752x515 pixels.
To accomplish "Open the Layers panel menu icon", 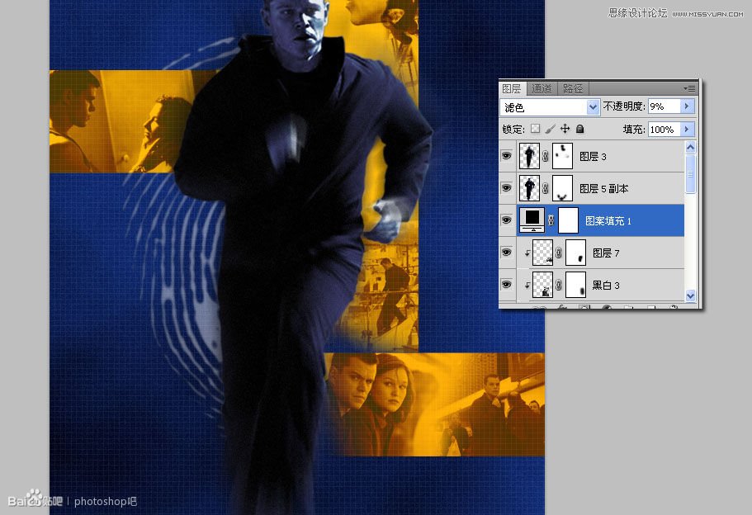I will [x=690, y=88].
